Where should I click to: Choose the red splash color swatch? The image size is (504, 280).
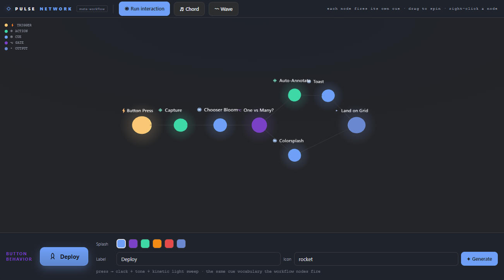click(169, 244)
